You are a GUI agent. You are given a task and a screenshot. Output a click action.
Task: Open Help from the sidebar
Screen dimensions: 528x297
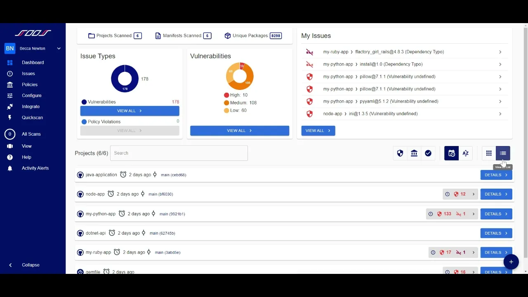[26, 157]
